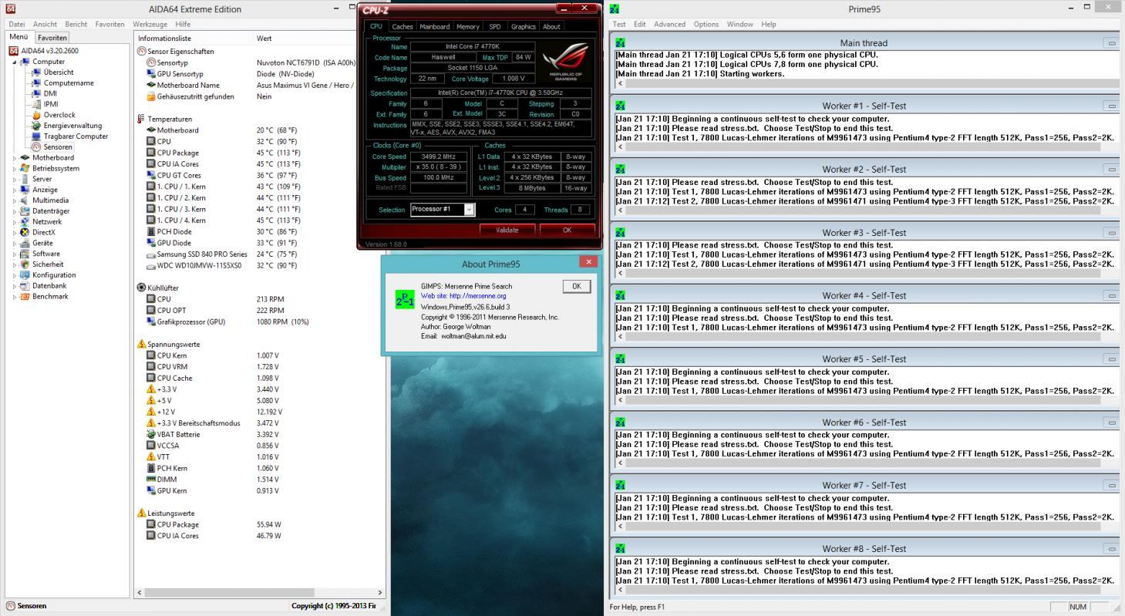
Task: Click the Spannungswerte warning icon
Action: coord(141,344)
